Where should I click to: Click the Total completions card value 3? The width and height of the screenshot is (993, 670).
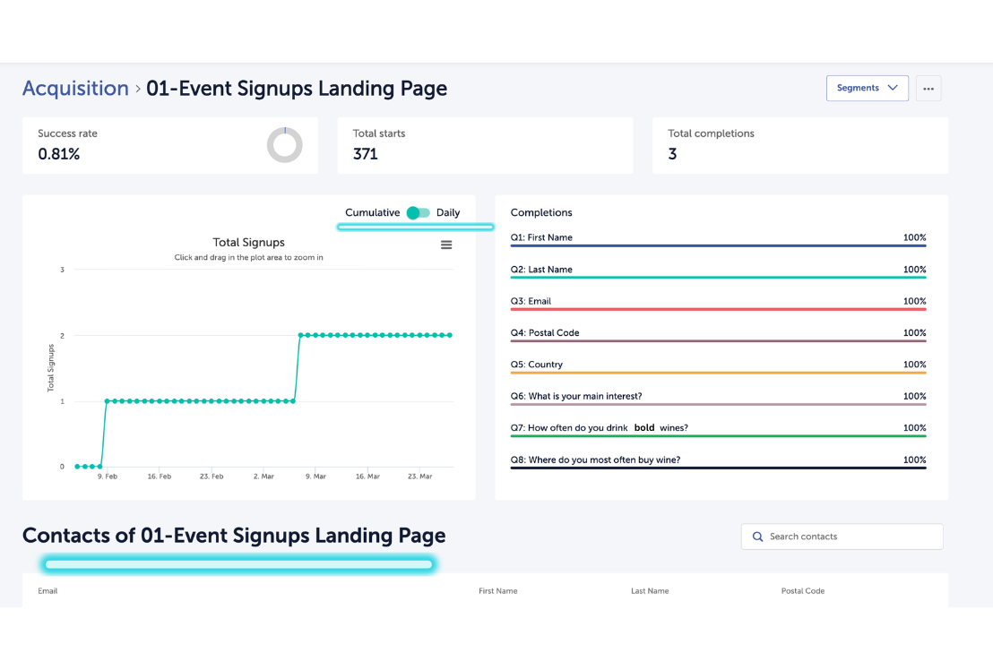click(672, 154)
